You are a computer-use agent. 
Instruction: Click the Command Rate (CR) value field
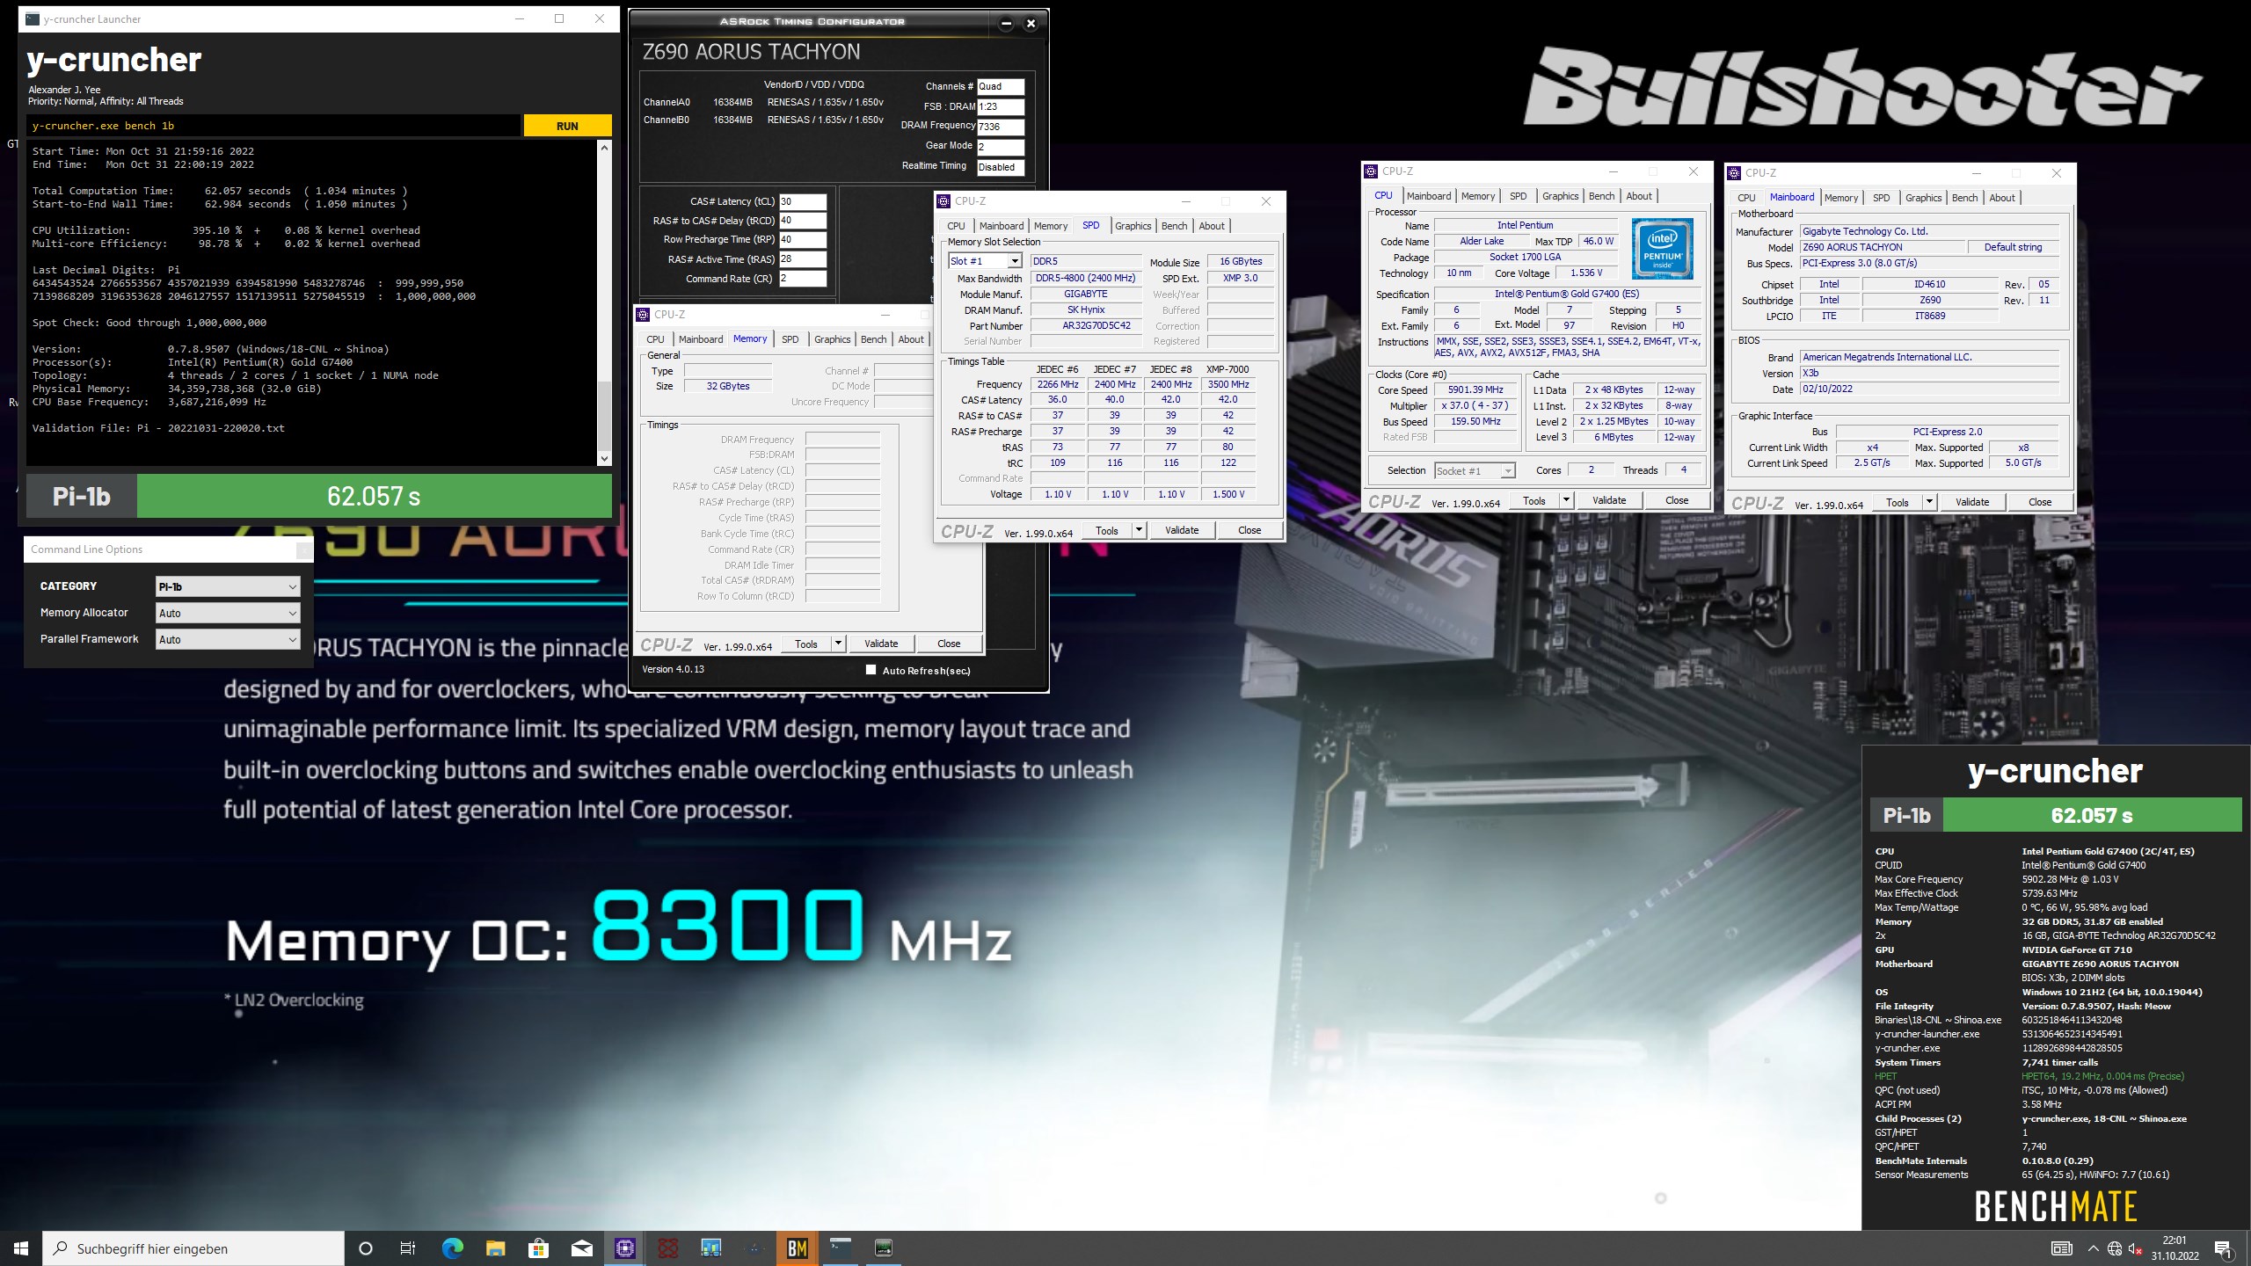point(802,279)
